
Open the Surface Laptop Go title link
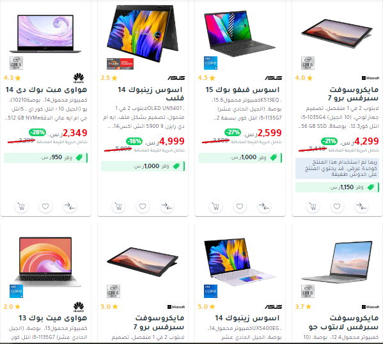[343, 322]
